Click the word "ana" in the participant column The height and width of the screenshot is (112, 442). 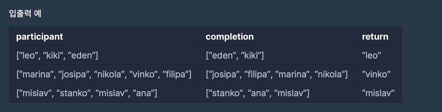pos(144,93)
